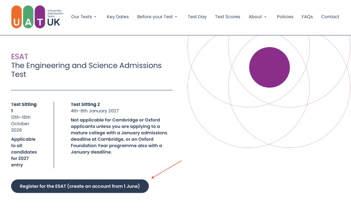The width and height of the screenshot is (351, 208).
Task: Select the '12th-16th October 2026' date
Action: tap(21, 124)
